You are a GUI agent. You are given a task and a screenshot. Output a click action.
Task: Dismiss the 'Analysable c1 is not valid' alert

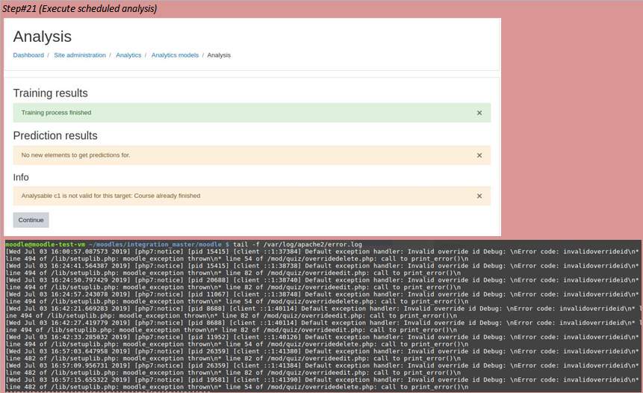[x=479, y=196]
